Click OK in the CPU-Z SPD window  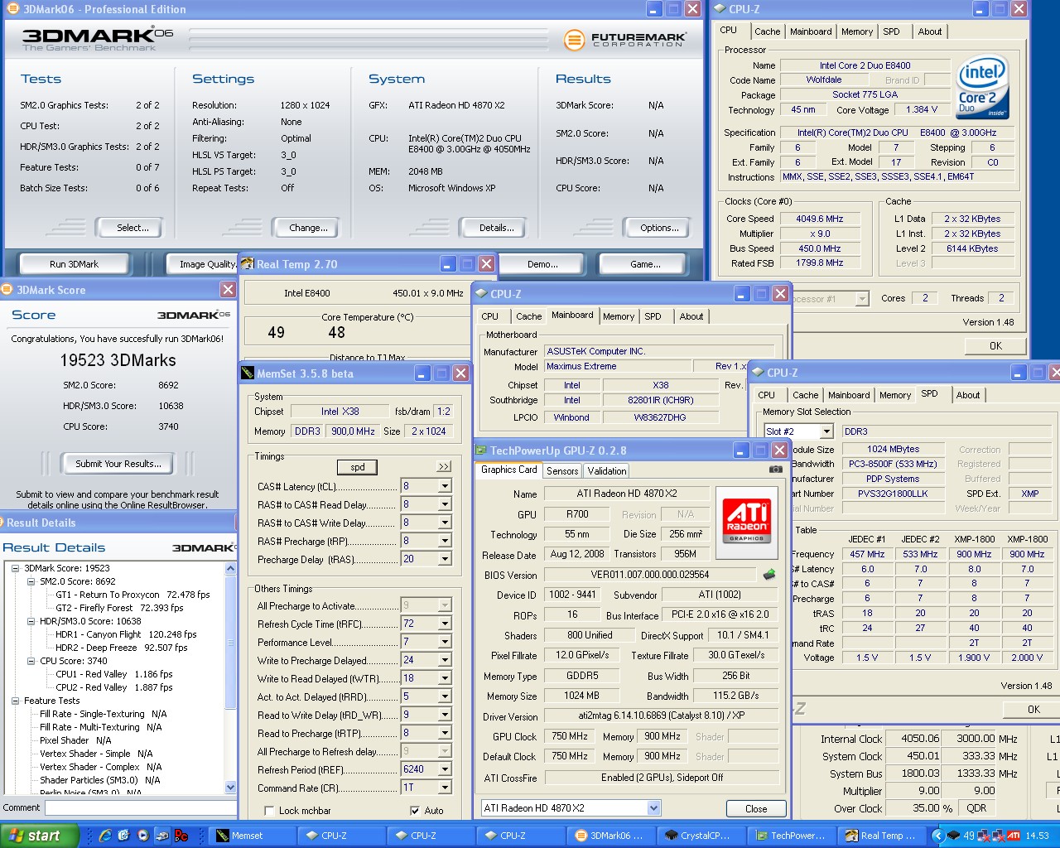coord(1033,709)
